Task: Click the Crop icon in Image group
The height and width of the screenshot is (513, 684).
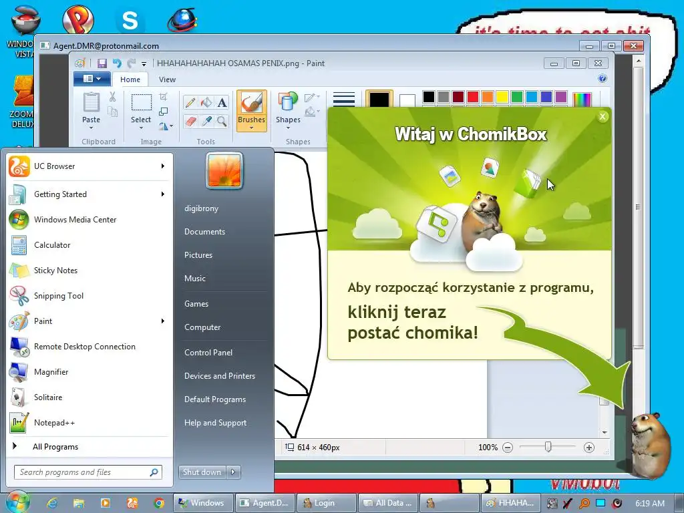Action: tap(163, 97)
